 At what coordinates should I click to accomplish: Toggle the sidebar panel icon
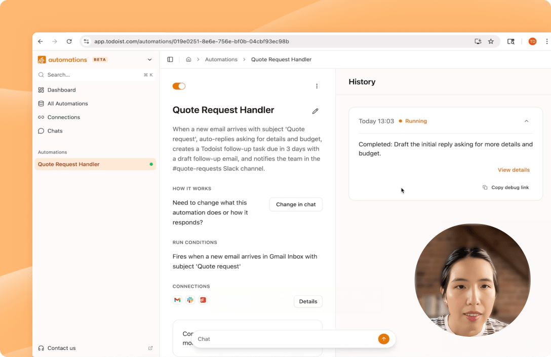[170, 60]
